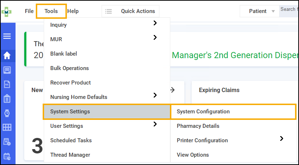
Task: Open the Help menu
Action: 73,11
